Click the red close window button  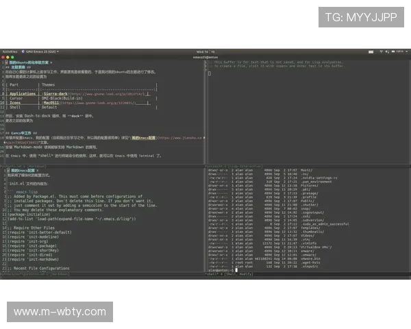(3, 57)
